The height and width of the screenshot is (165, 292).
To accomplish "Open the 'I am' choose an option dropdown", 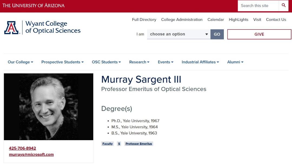I will [179, 34].
